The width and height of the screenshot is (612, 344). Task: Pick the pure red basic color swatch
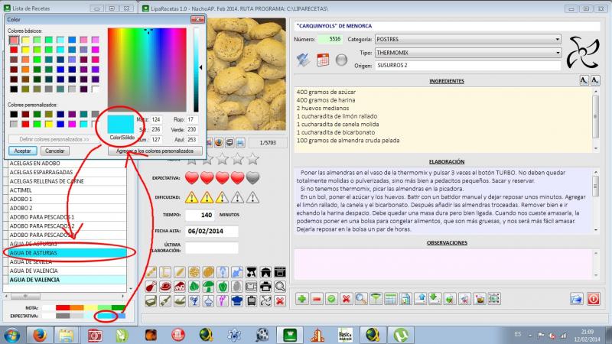14,50
